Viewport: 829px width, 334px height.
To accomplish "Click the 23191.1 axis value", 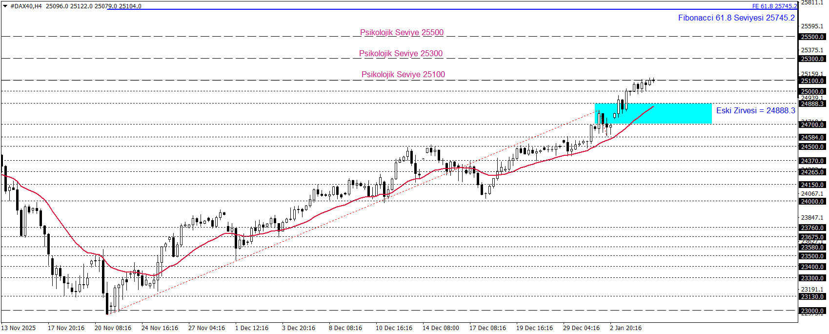I will pyautogui.click(x=812, y=289).
